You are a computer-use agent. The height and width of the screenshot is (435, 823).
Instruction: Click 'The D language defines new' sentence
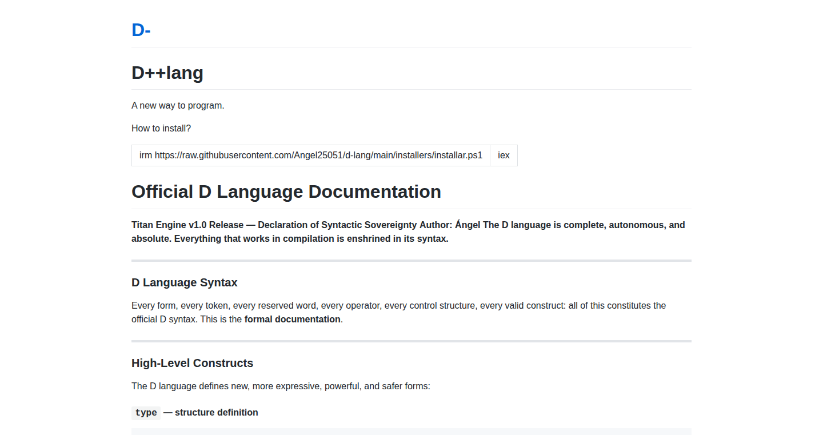coord(281,386)
